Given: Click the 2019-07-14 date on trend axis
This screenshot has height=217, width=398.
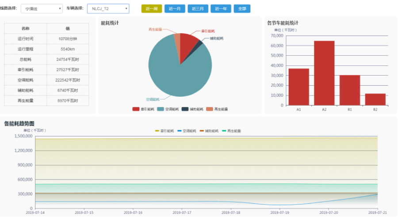Looking at the screenshot, I should pos(35,213).
